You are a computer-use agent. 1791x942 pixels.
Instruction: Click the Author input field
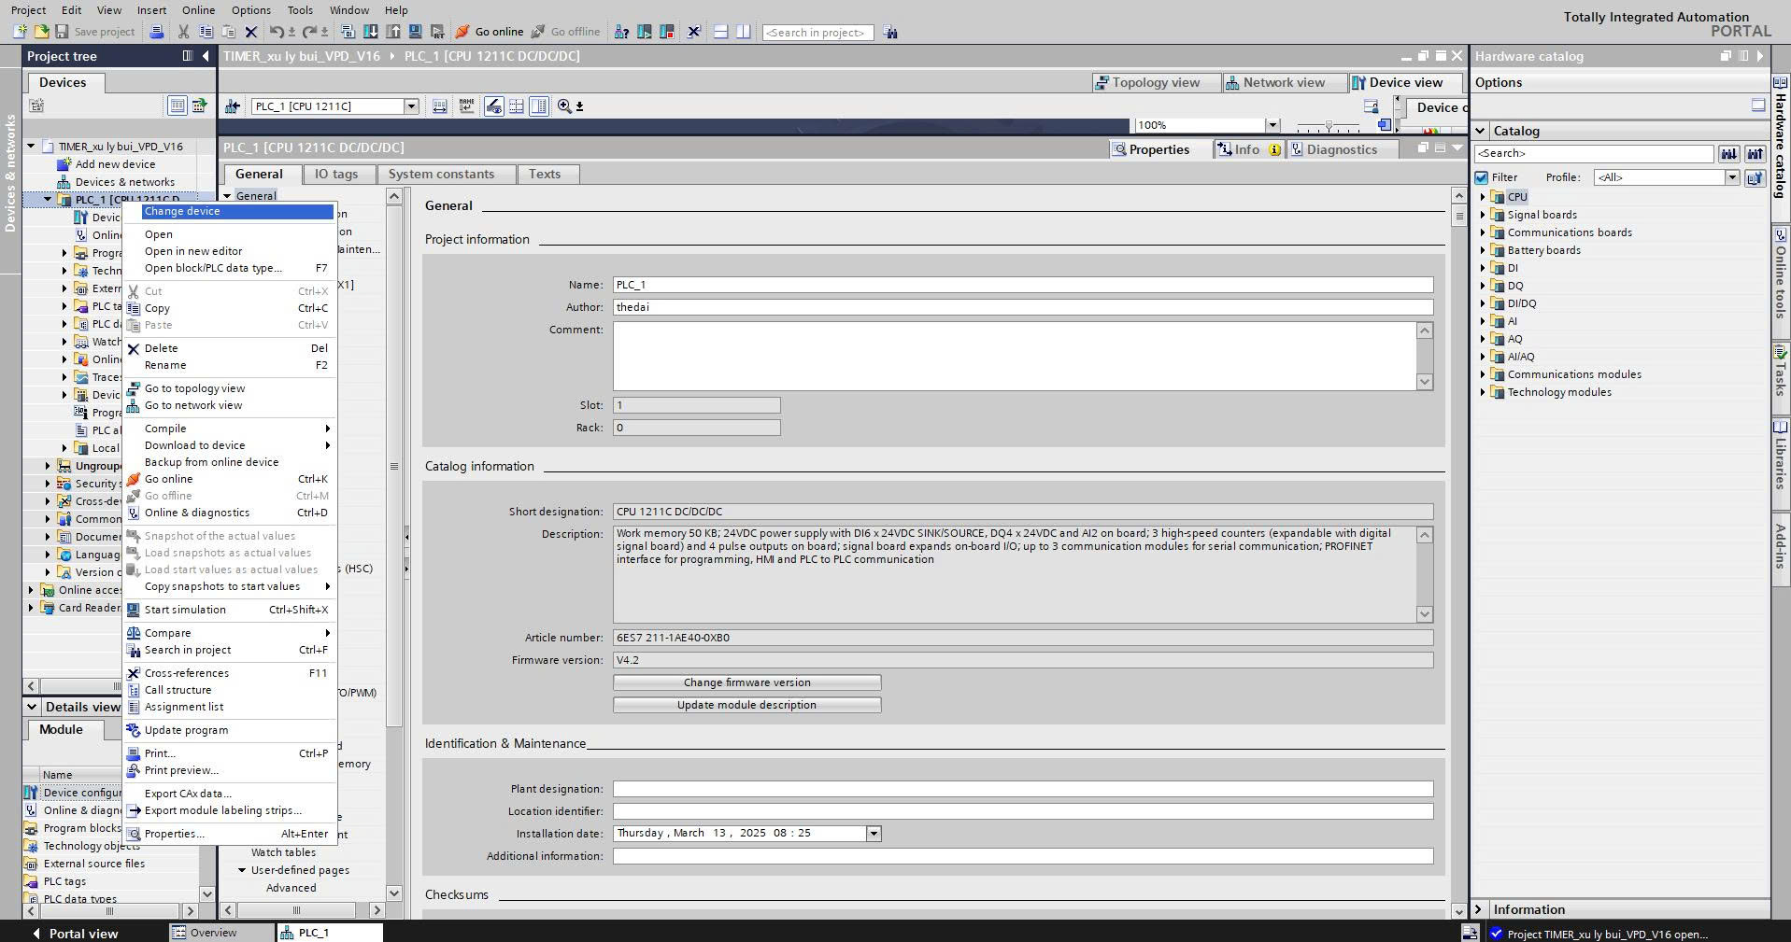(x=1023, y=307)
